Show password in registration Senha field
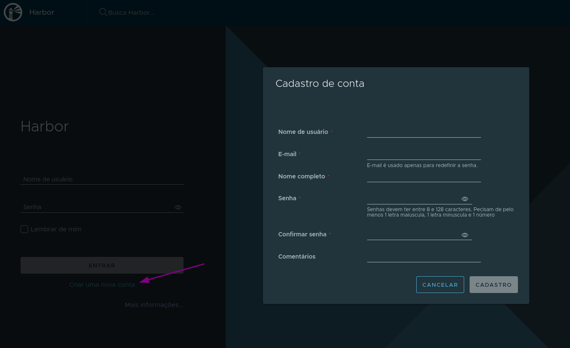The width and height of the screenshot is (570, 348). [465, 199]
